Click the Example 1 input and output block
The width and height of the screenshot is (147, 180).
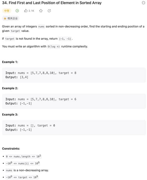coord(74,75)
